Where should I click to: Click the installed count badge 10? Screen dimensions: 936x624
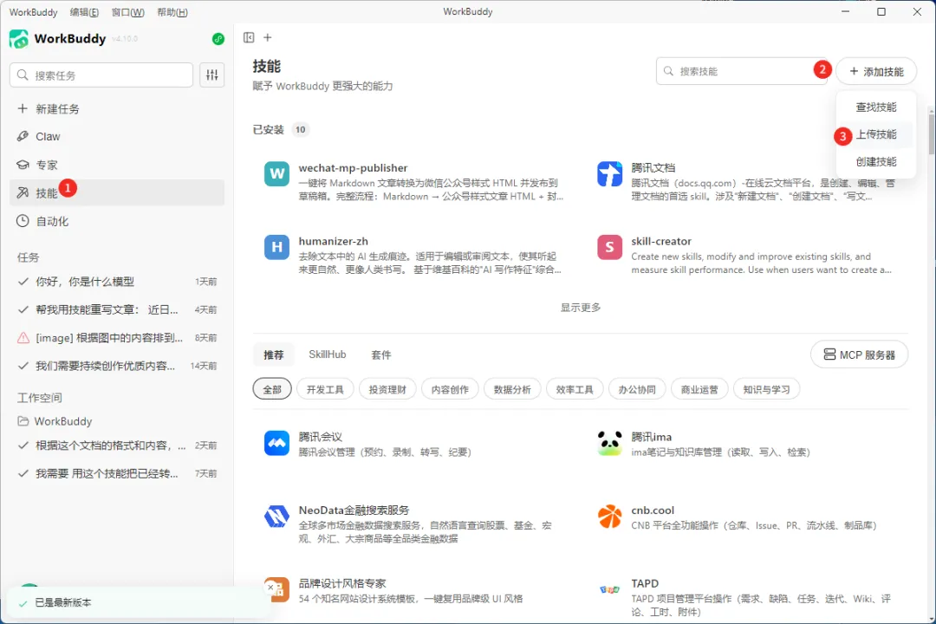click(x=300, y=130)
